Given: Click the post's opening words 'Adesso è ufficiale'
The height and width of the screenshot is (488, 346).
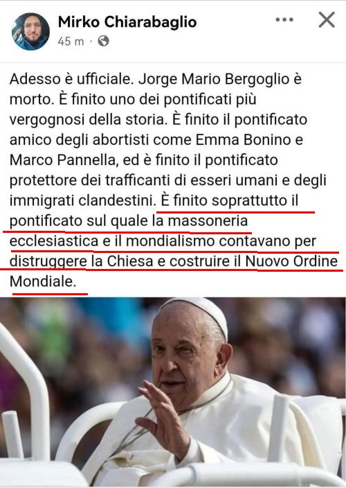Looking at the screenshot, I should click(x=71, y=79).
